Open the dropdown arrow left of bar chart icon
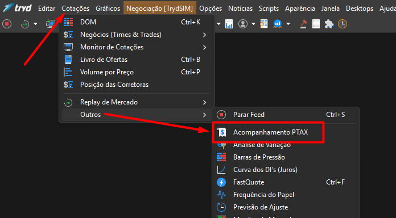 pyautogui.click(x=218, y=24)
